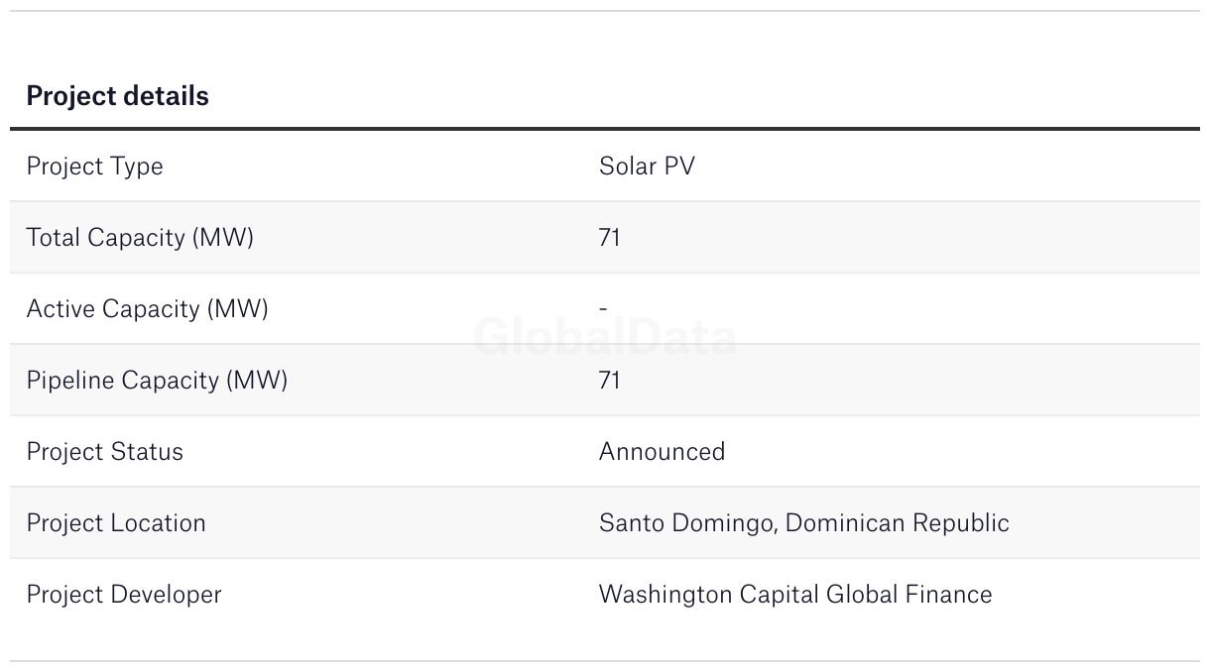The width and height of the screenshot is (1210, 672).
Task: Click the dash value for Active Capacity
Action: click(603, 309)
